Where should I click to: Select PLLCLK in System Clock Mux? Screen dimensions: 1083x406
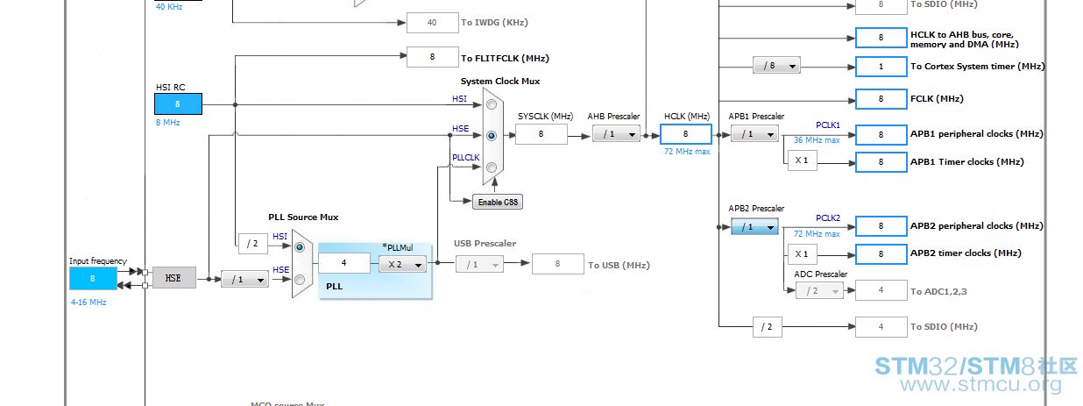pyautogui.click(x=492, y=167)
